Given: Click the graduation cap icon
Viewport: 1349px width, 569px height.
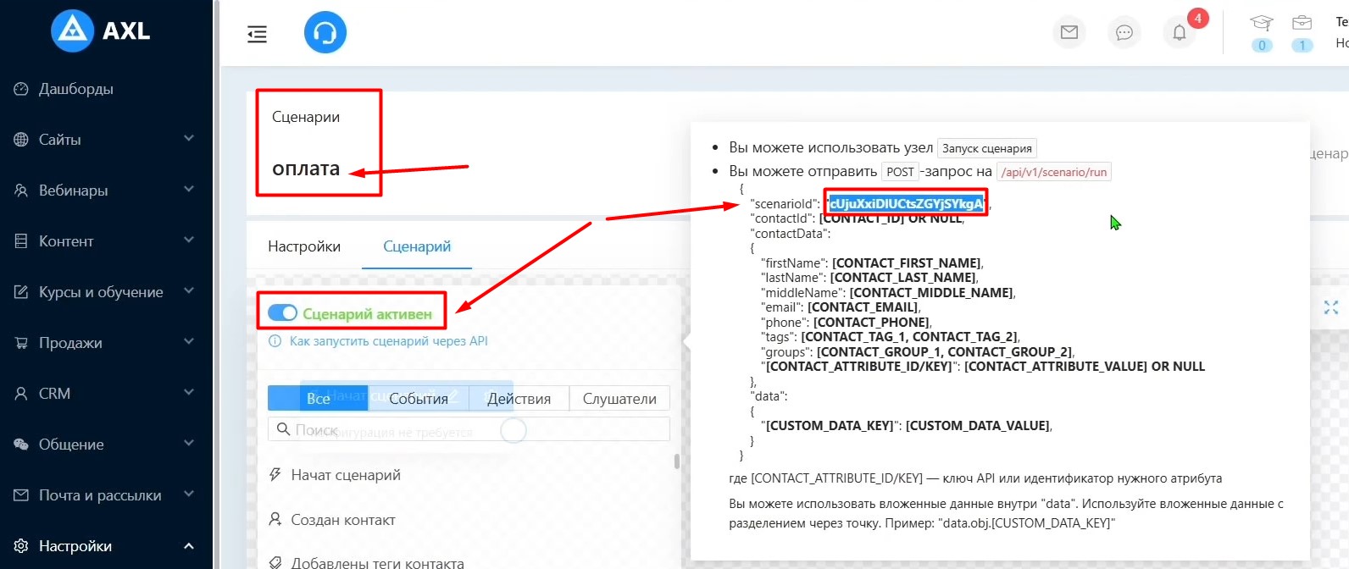Looking at the screenshot, I should [1262, 24].
